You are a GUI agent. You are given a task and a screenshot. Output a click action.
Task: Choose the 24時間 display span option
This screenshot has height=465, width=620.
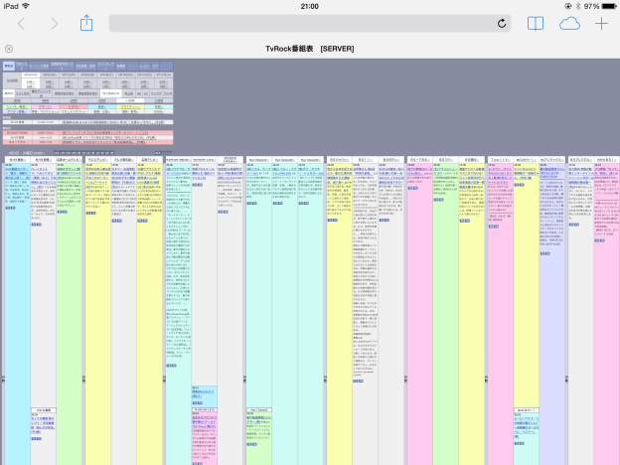coord(159,100)
